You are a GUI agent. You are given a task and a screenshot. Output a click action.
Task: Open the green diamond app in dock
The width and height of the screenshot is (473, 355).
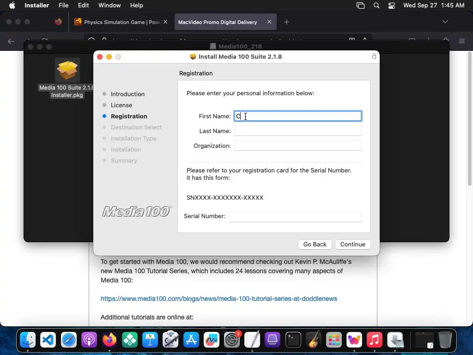click(130, 340)
